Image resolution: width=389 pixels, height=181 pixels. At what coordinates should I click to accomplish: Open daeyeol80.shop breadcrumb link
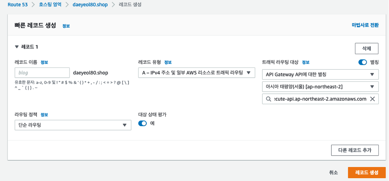90,5
